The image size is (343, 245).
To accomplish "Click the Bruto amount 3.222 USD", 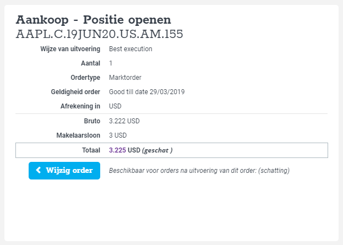I will click(x=124, y=121).
